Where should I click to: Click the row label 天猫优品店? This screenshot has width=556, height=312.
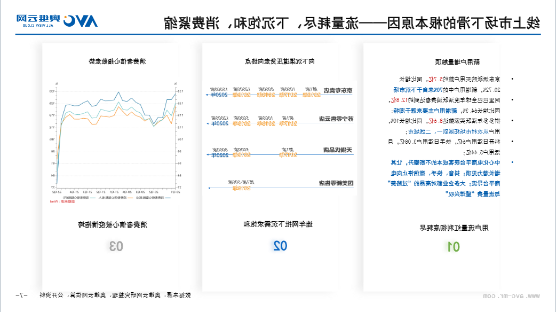338,150
